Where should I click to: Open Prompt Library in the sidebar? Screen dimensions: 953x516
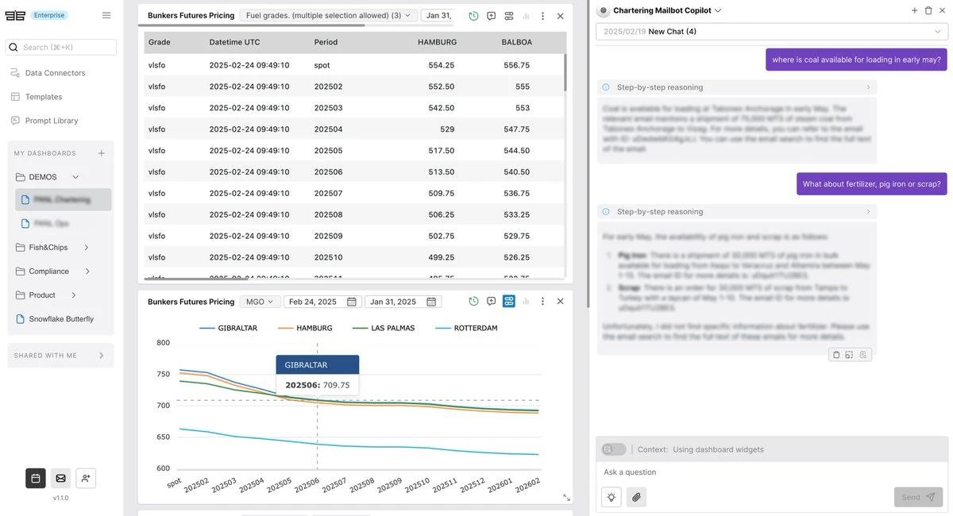tap(52, 121)
